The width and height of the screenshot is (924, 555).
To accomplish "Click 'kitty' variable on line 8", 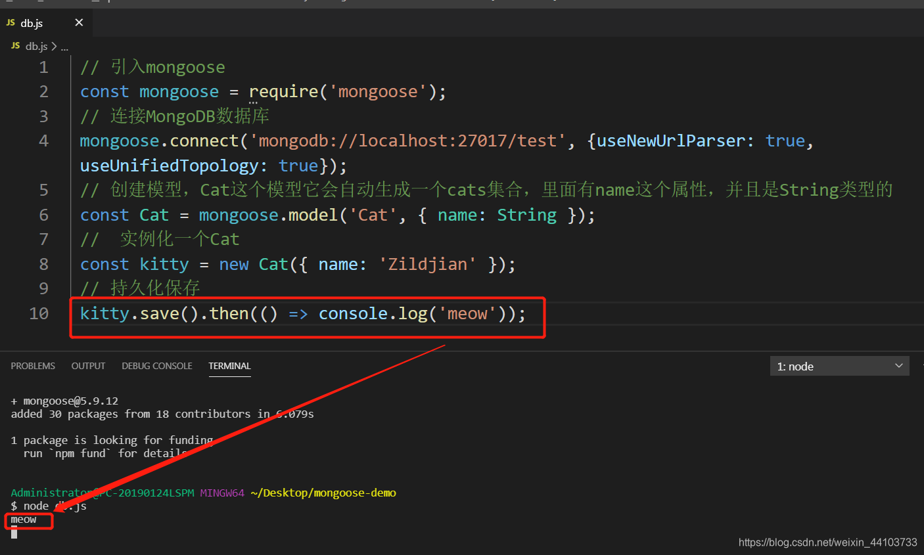I will [x=164, y=264].
